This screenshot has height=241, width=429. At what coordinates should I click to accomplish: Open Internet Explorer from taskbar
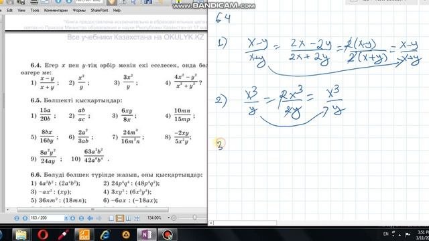tap(105, 235)
